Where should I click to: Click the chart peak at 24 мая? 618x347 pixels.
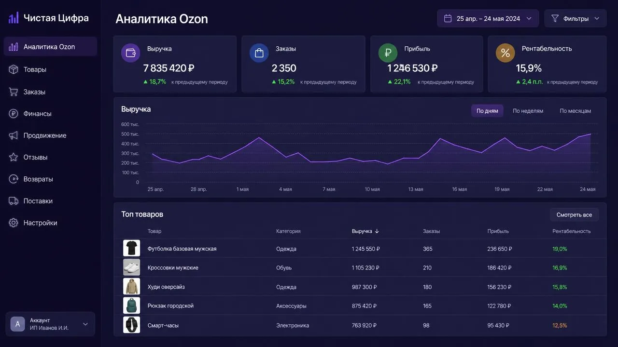pos(590,134)
